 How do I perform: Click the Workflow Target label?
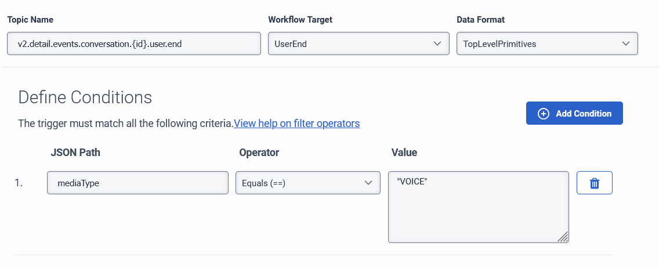300,20
